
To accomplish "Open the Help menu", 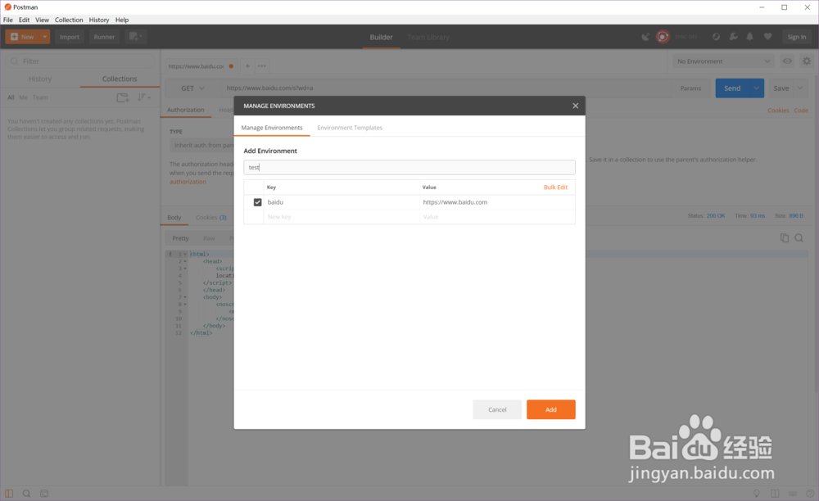I will tap(122, 20).
